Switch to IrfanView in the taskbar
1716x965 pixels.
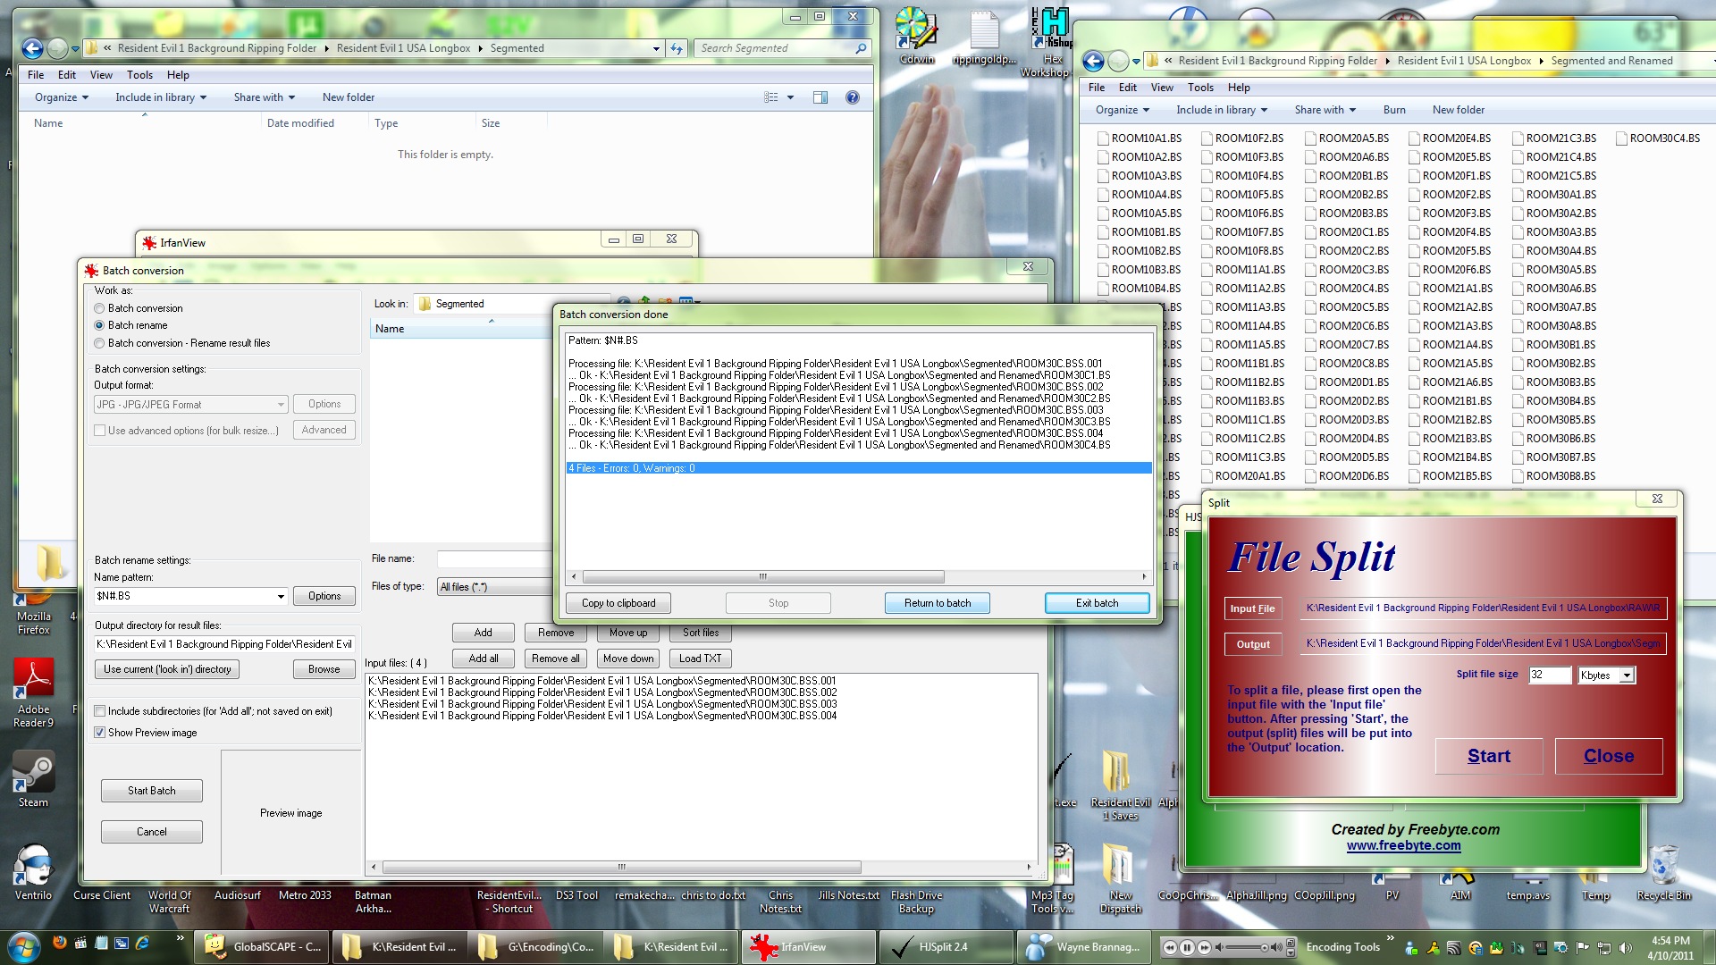point(804,947)
